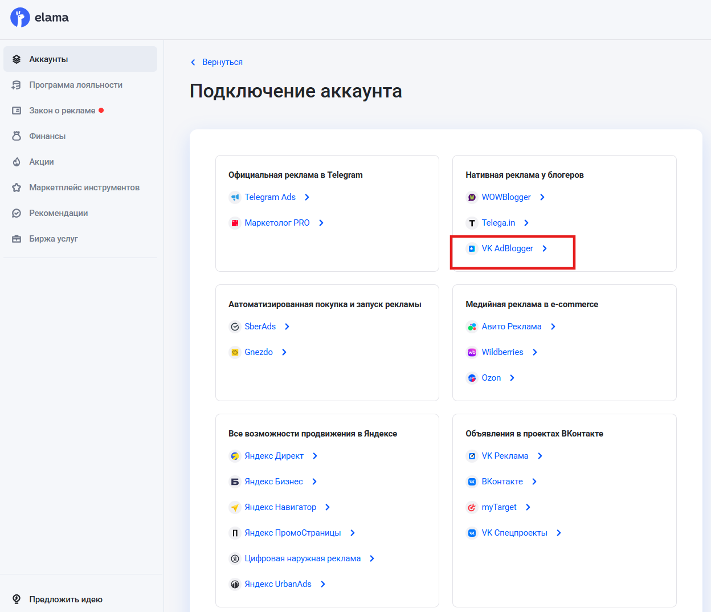
Task: Click the WOWBlogger round icon
Action: [472, 197]
